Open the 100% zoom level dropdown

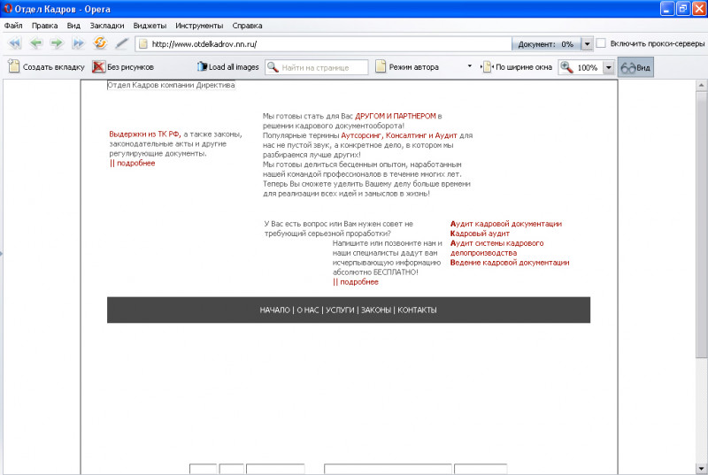point(608,67)
